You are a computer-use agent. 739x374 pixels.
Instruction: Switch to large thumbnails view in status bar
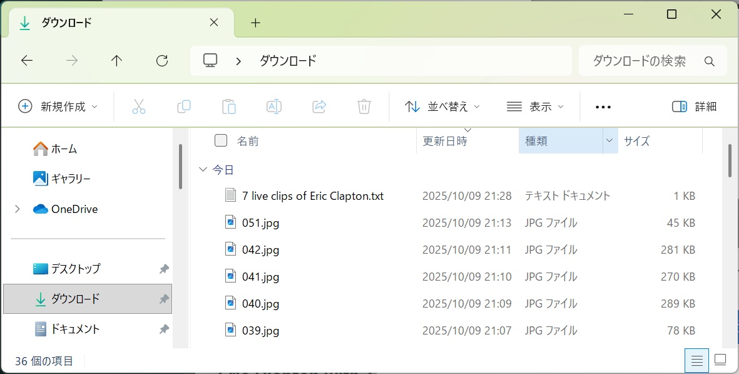[x=720, y=360]
